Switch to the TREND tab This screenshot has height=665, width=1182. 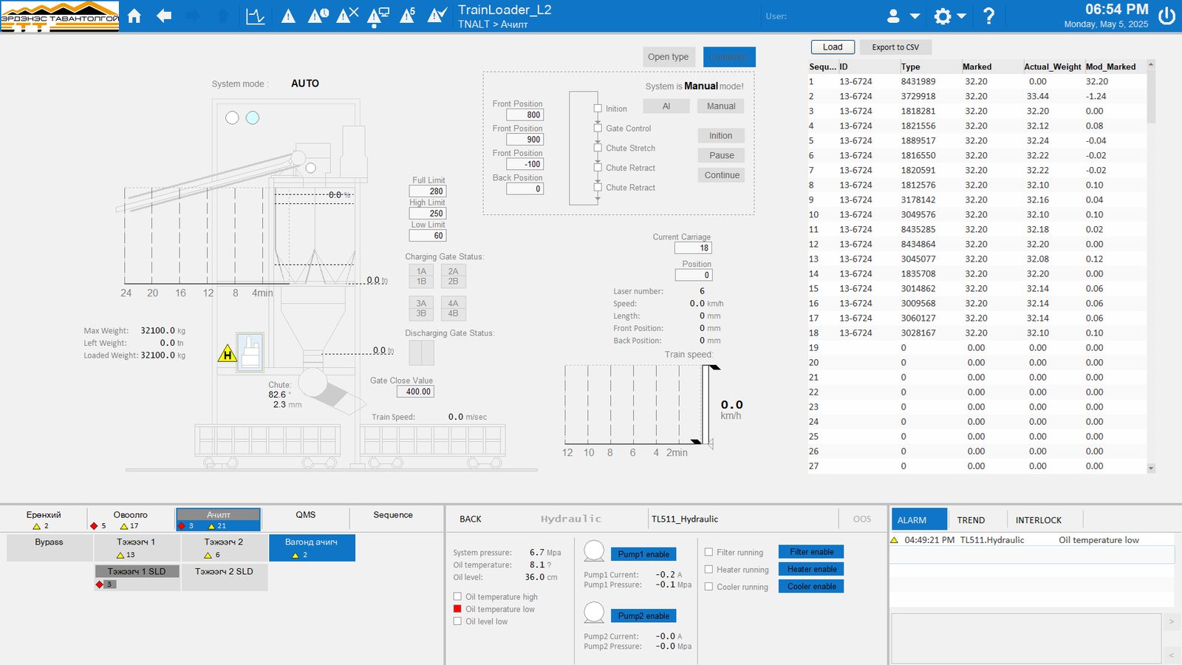point(971,520)
